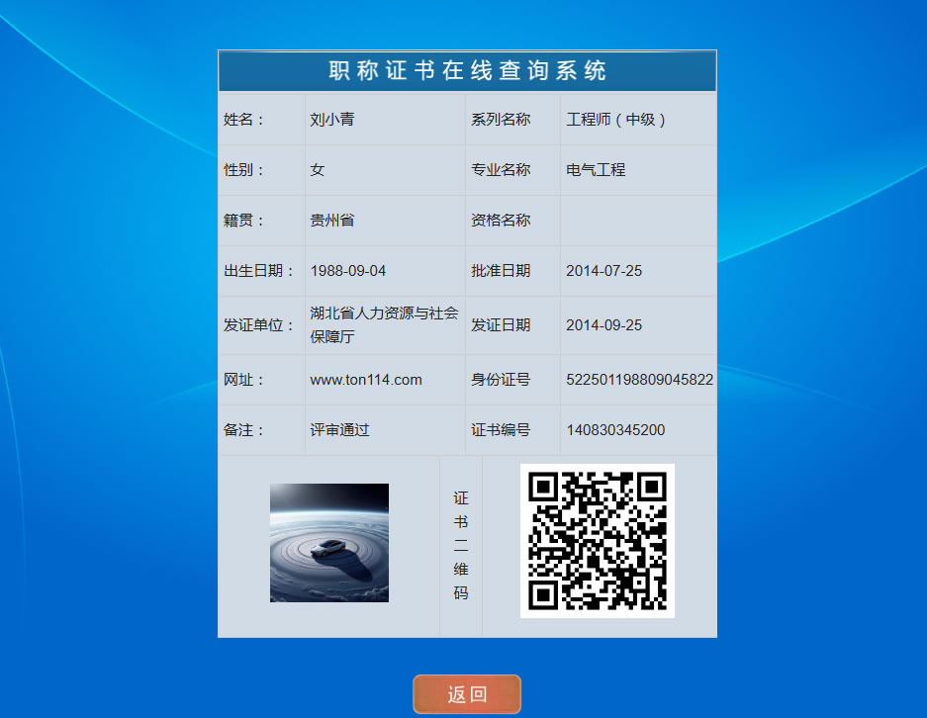Click the 证书编号 label

click(x=501, y=429)
